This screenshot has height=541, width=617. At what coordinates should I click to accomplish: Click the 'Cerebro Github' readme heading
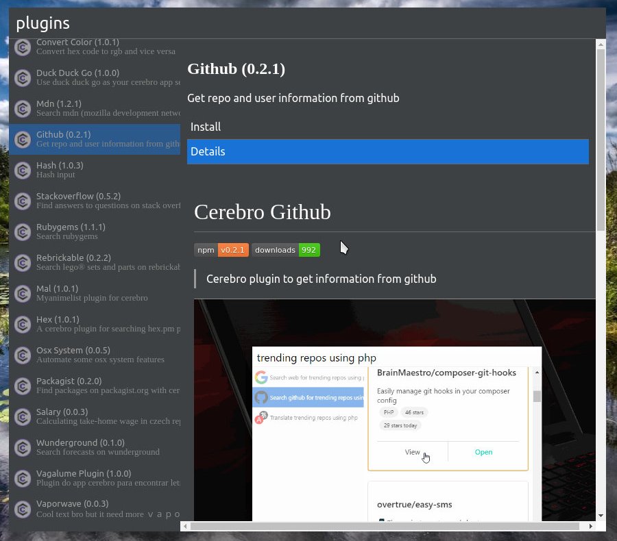(x=263, y=212)
